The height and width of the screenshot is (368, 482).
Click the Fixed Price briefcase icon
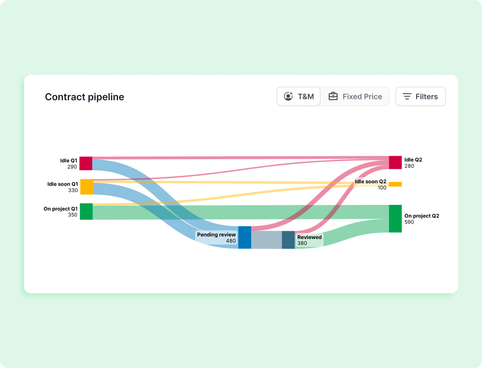tap(333, 96)
